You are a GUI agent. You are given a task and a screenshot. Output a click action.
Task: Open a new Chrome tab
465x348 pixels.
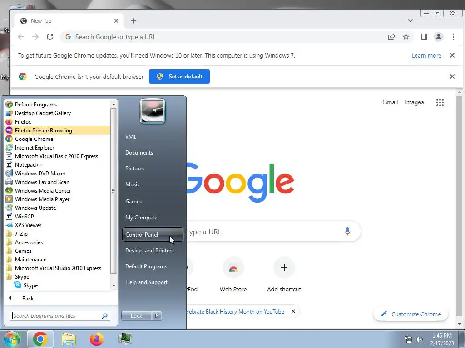coord(134,21)
